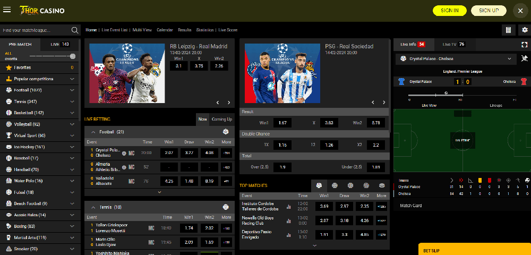Click the Favorites star icon

pos(9,67)
